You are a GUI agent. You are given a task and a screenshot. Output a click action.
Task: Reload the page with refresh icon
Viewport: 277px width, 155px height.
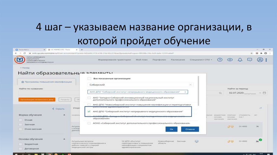click(25, 53)
